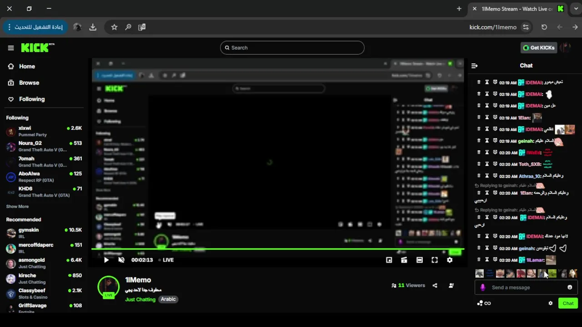Enable picture-in-picture mini player
Image resolution: width=582 pixels, height=327 pixels.
[x=389, y=260]
